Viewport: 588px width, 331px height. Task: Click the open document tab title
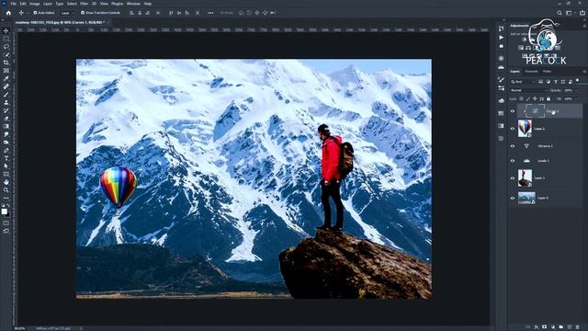60,22
